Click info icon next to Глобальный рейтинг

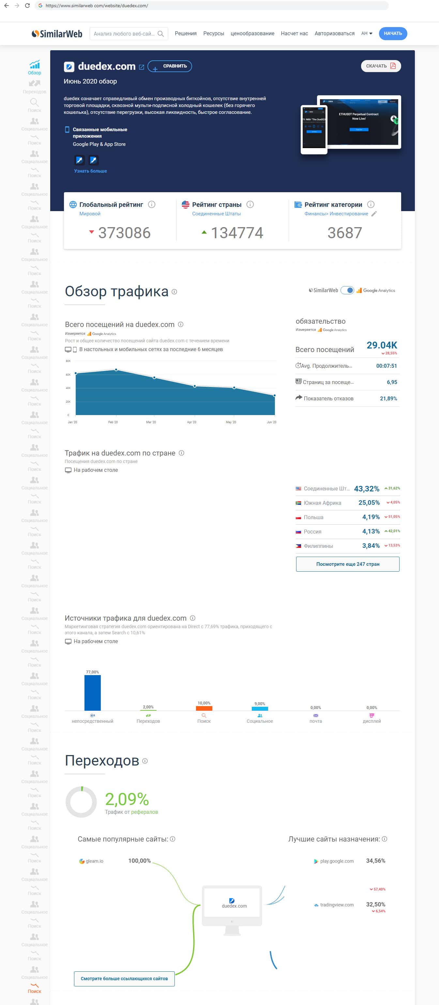click(152, 205)
